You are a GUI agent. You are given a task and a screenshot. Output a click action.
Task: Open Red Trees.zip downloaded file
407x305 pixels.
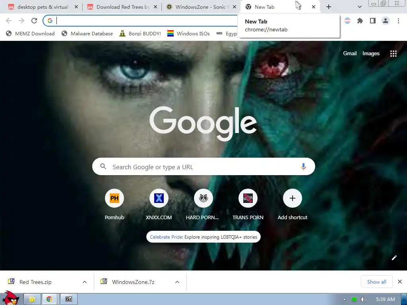click(x=35, y=282)
